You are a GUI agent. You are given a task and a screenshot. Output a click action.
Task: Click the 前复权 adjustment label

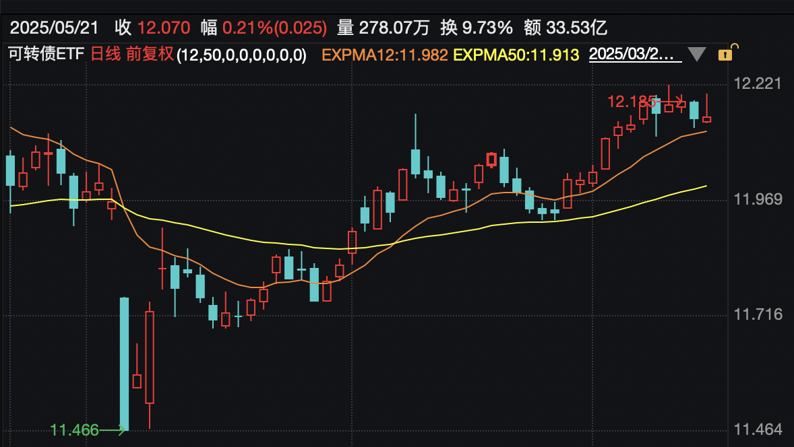(x=150, y=54)
